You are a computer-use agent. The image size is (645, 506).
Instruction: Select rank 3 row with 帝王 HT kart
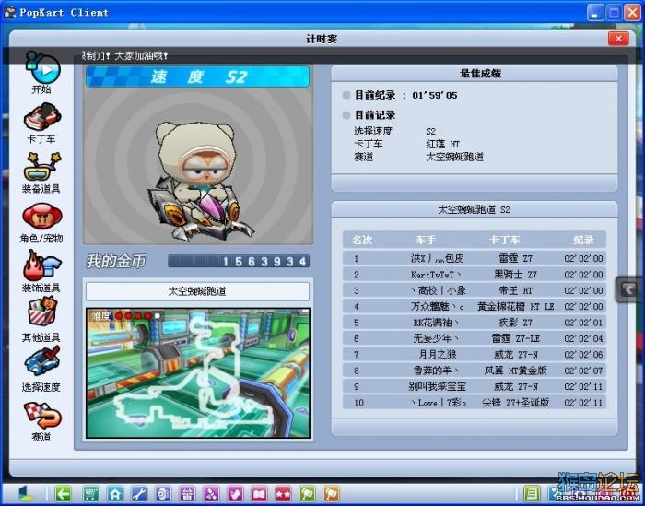475,290
